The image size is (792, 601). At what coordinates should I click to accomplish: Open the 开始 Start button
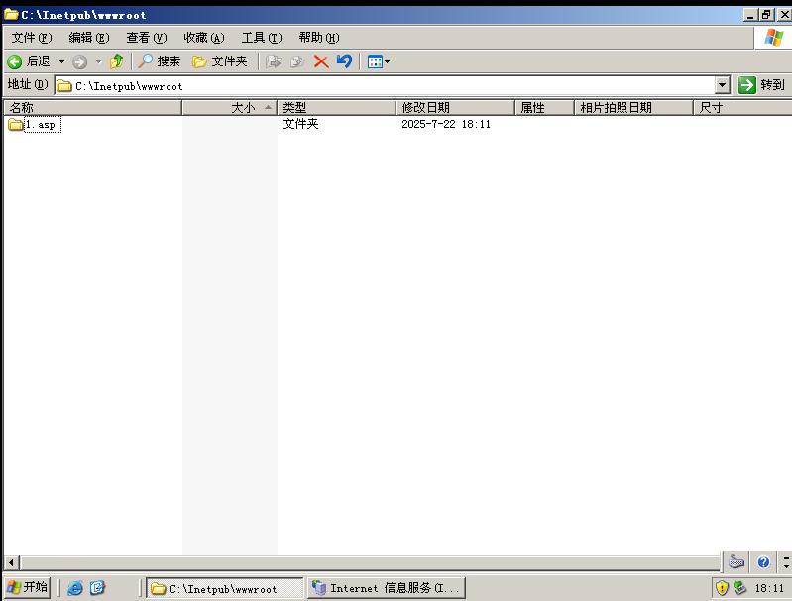[28, 587]
